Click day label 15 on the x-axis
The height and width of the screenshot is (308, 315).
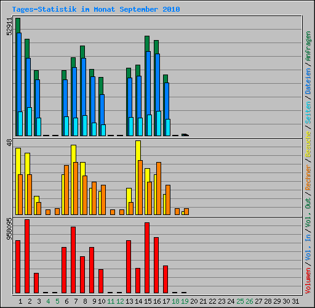click(148, 301)
